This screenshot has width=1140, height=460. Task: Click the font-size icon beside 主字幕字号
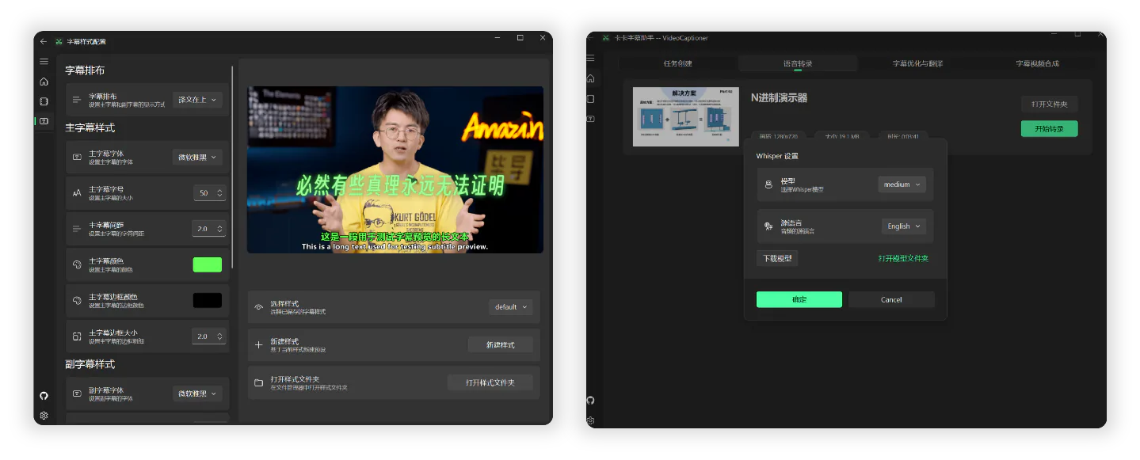pos(77,193)
